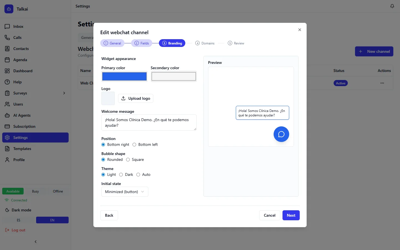Viewport: 400px width, 250px height.
Task: Collapse the sidebar with the arrow
Action: click(36, 242)
